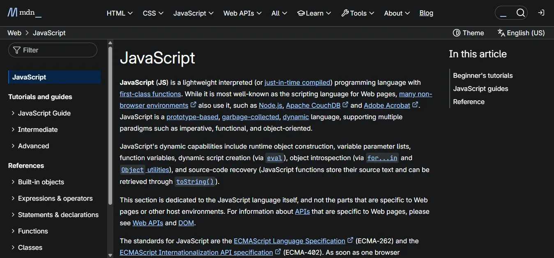Image resolution: width=554 pixels, height=258 pixels.
Task: Click external link icon beside ECMAScript Language Specification
Action: 350,240
